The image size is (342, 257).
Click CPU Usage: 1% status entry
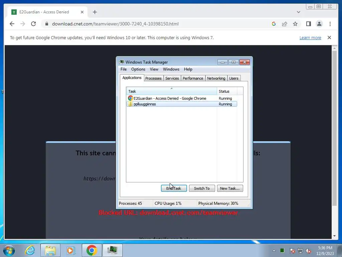click(x=168, y=203)
